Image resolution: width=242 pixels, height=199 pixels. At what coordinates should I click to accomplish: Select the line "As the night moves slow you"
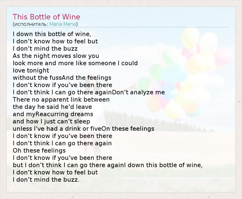[x=56, y=56]
